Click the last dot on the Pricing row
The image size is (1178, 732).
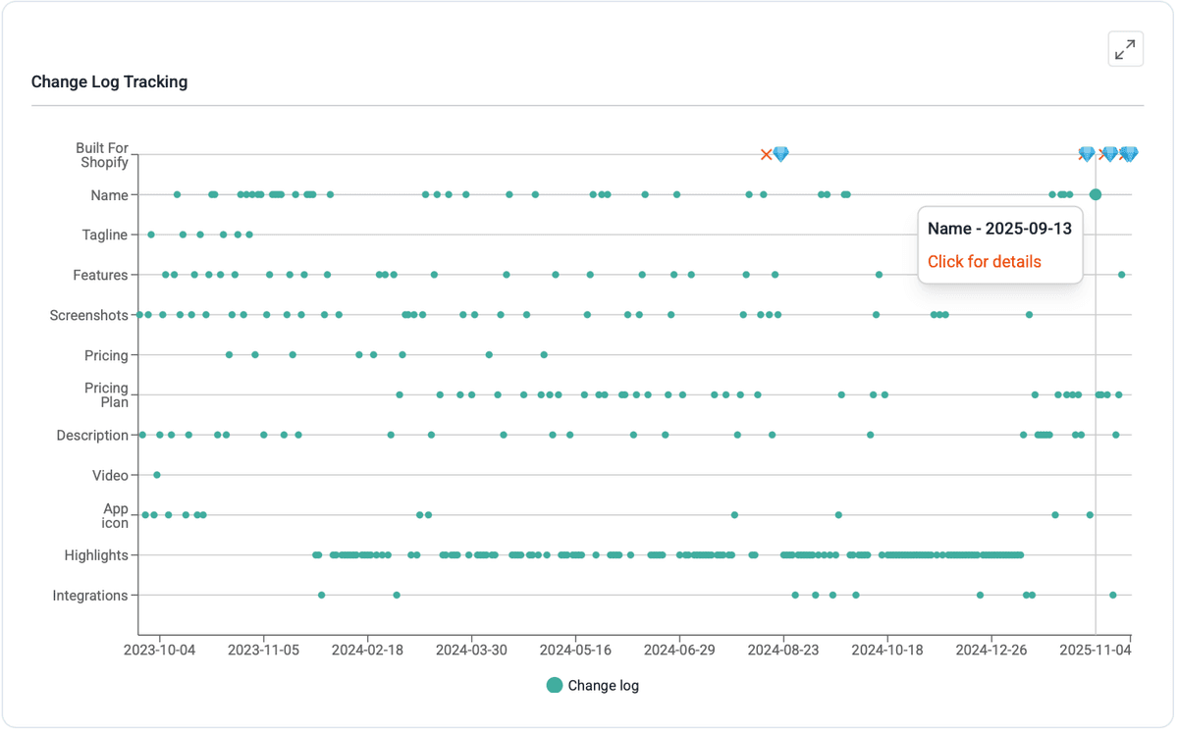tap(544, 354)
